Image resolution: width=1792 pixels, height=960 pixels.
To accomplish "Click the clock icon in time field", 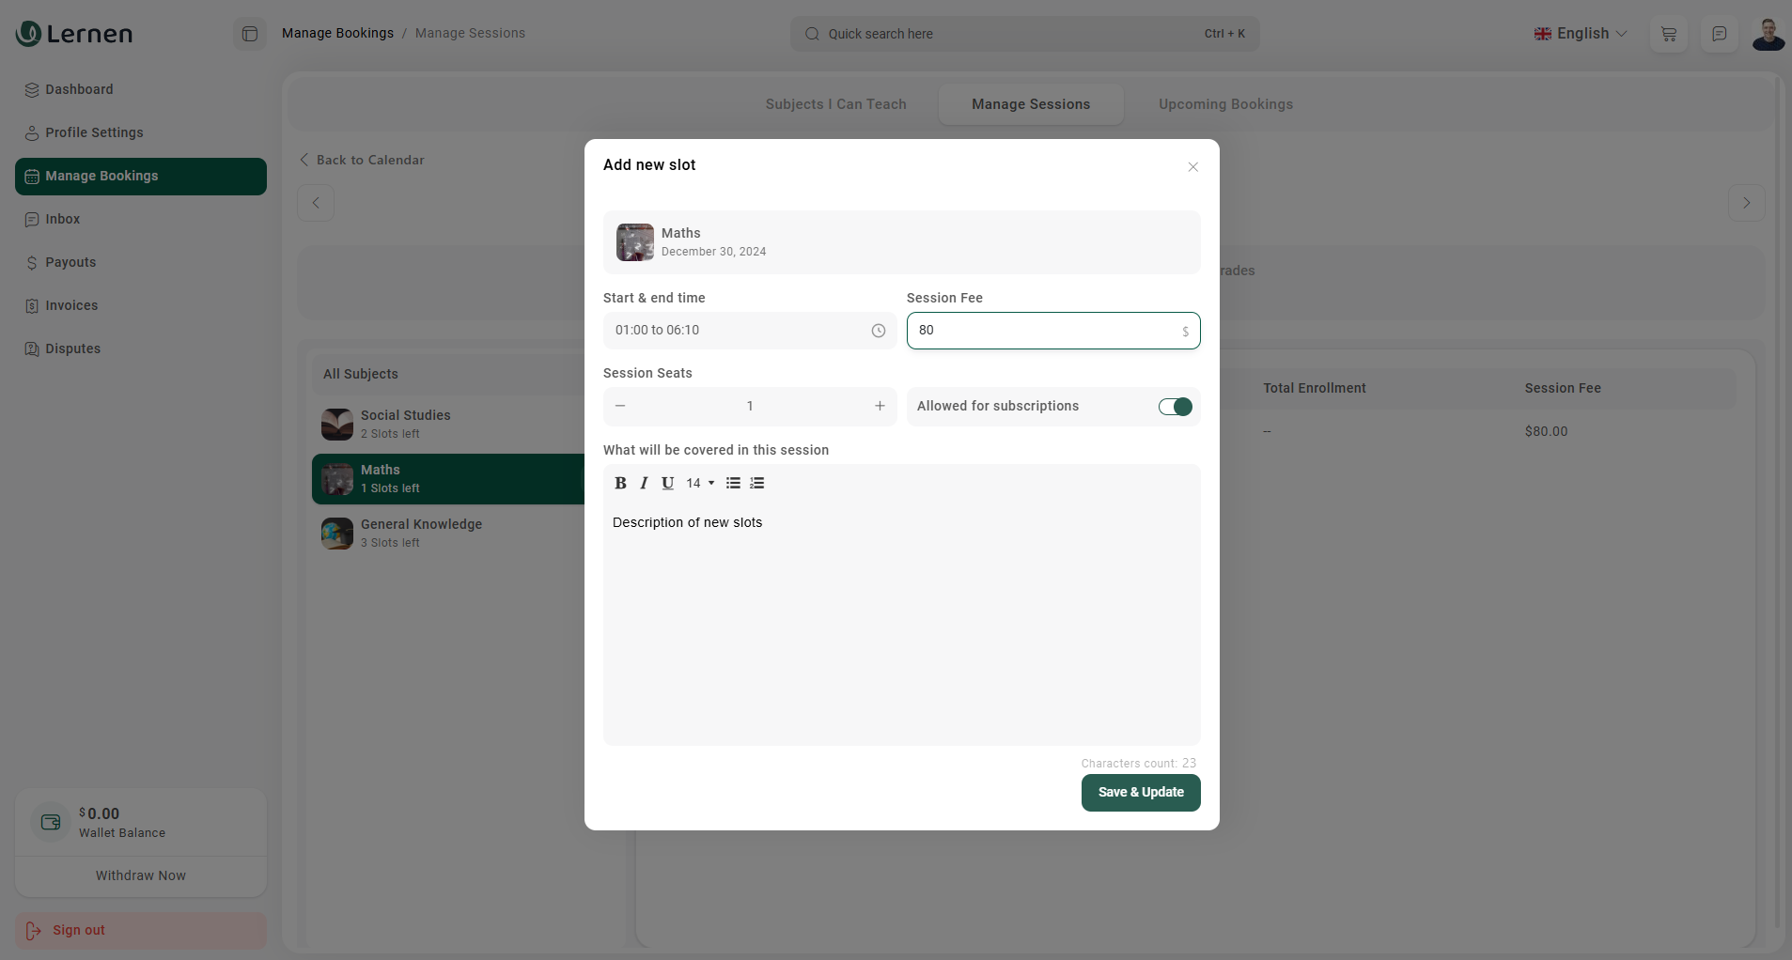I will [x=878, y=331].
